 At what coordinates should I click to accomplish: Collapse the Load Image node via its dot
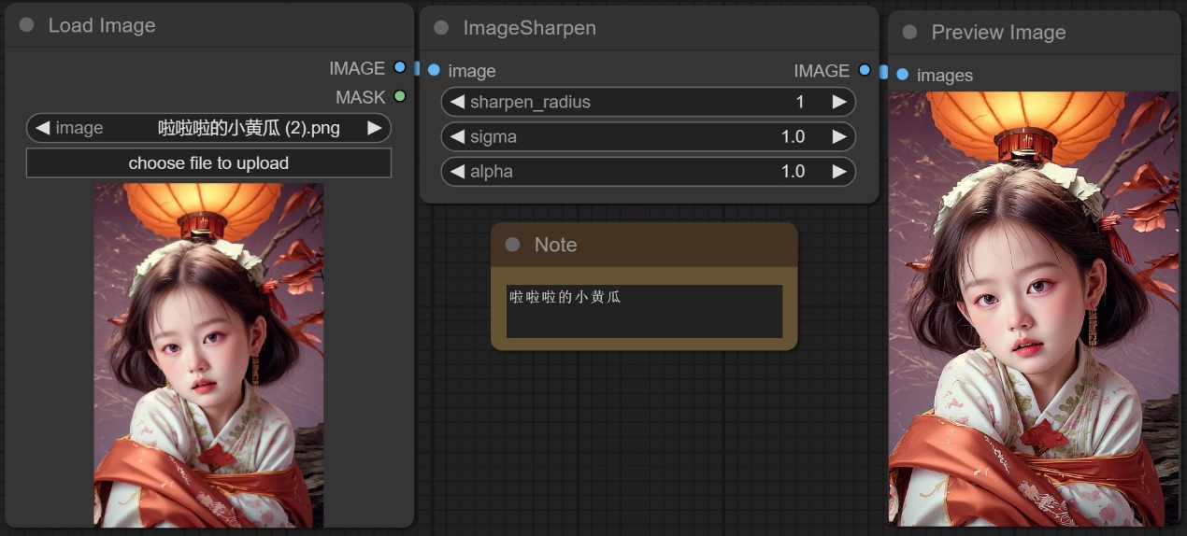pos(26,25)
